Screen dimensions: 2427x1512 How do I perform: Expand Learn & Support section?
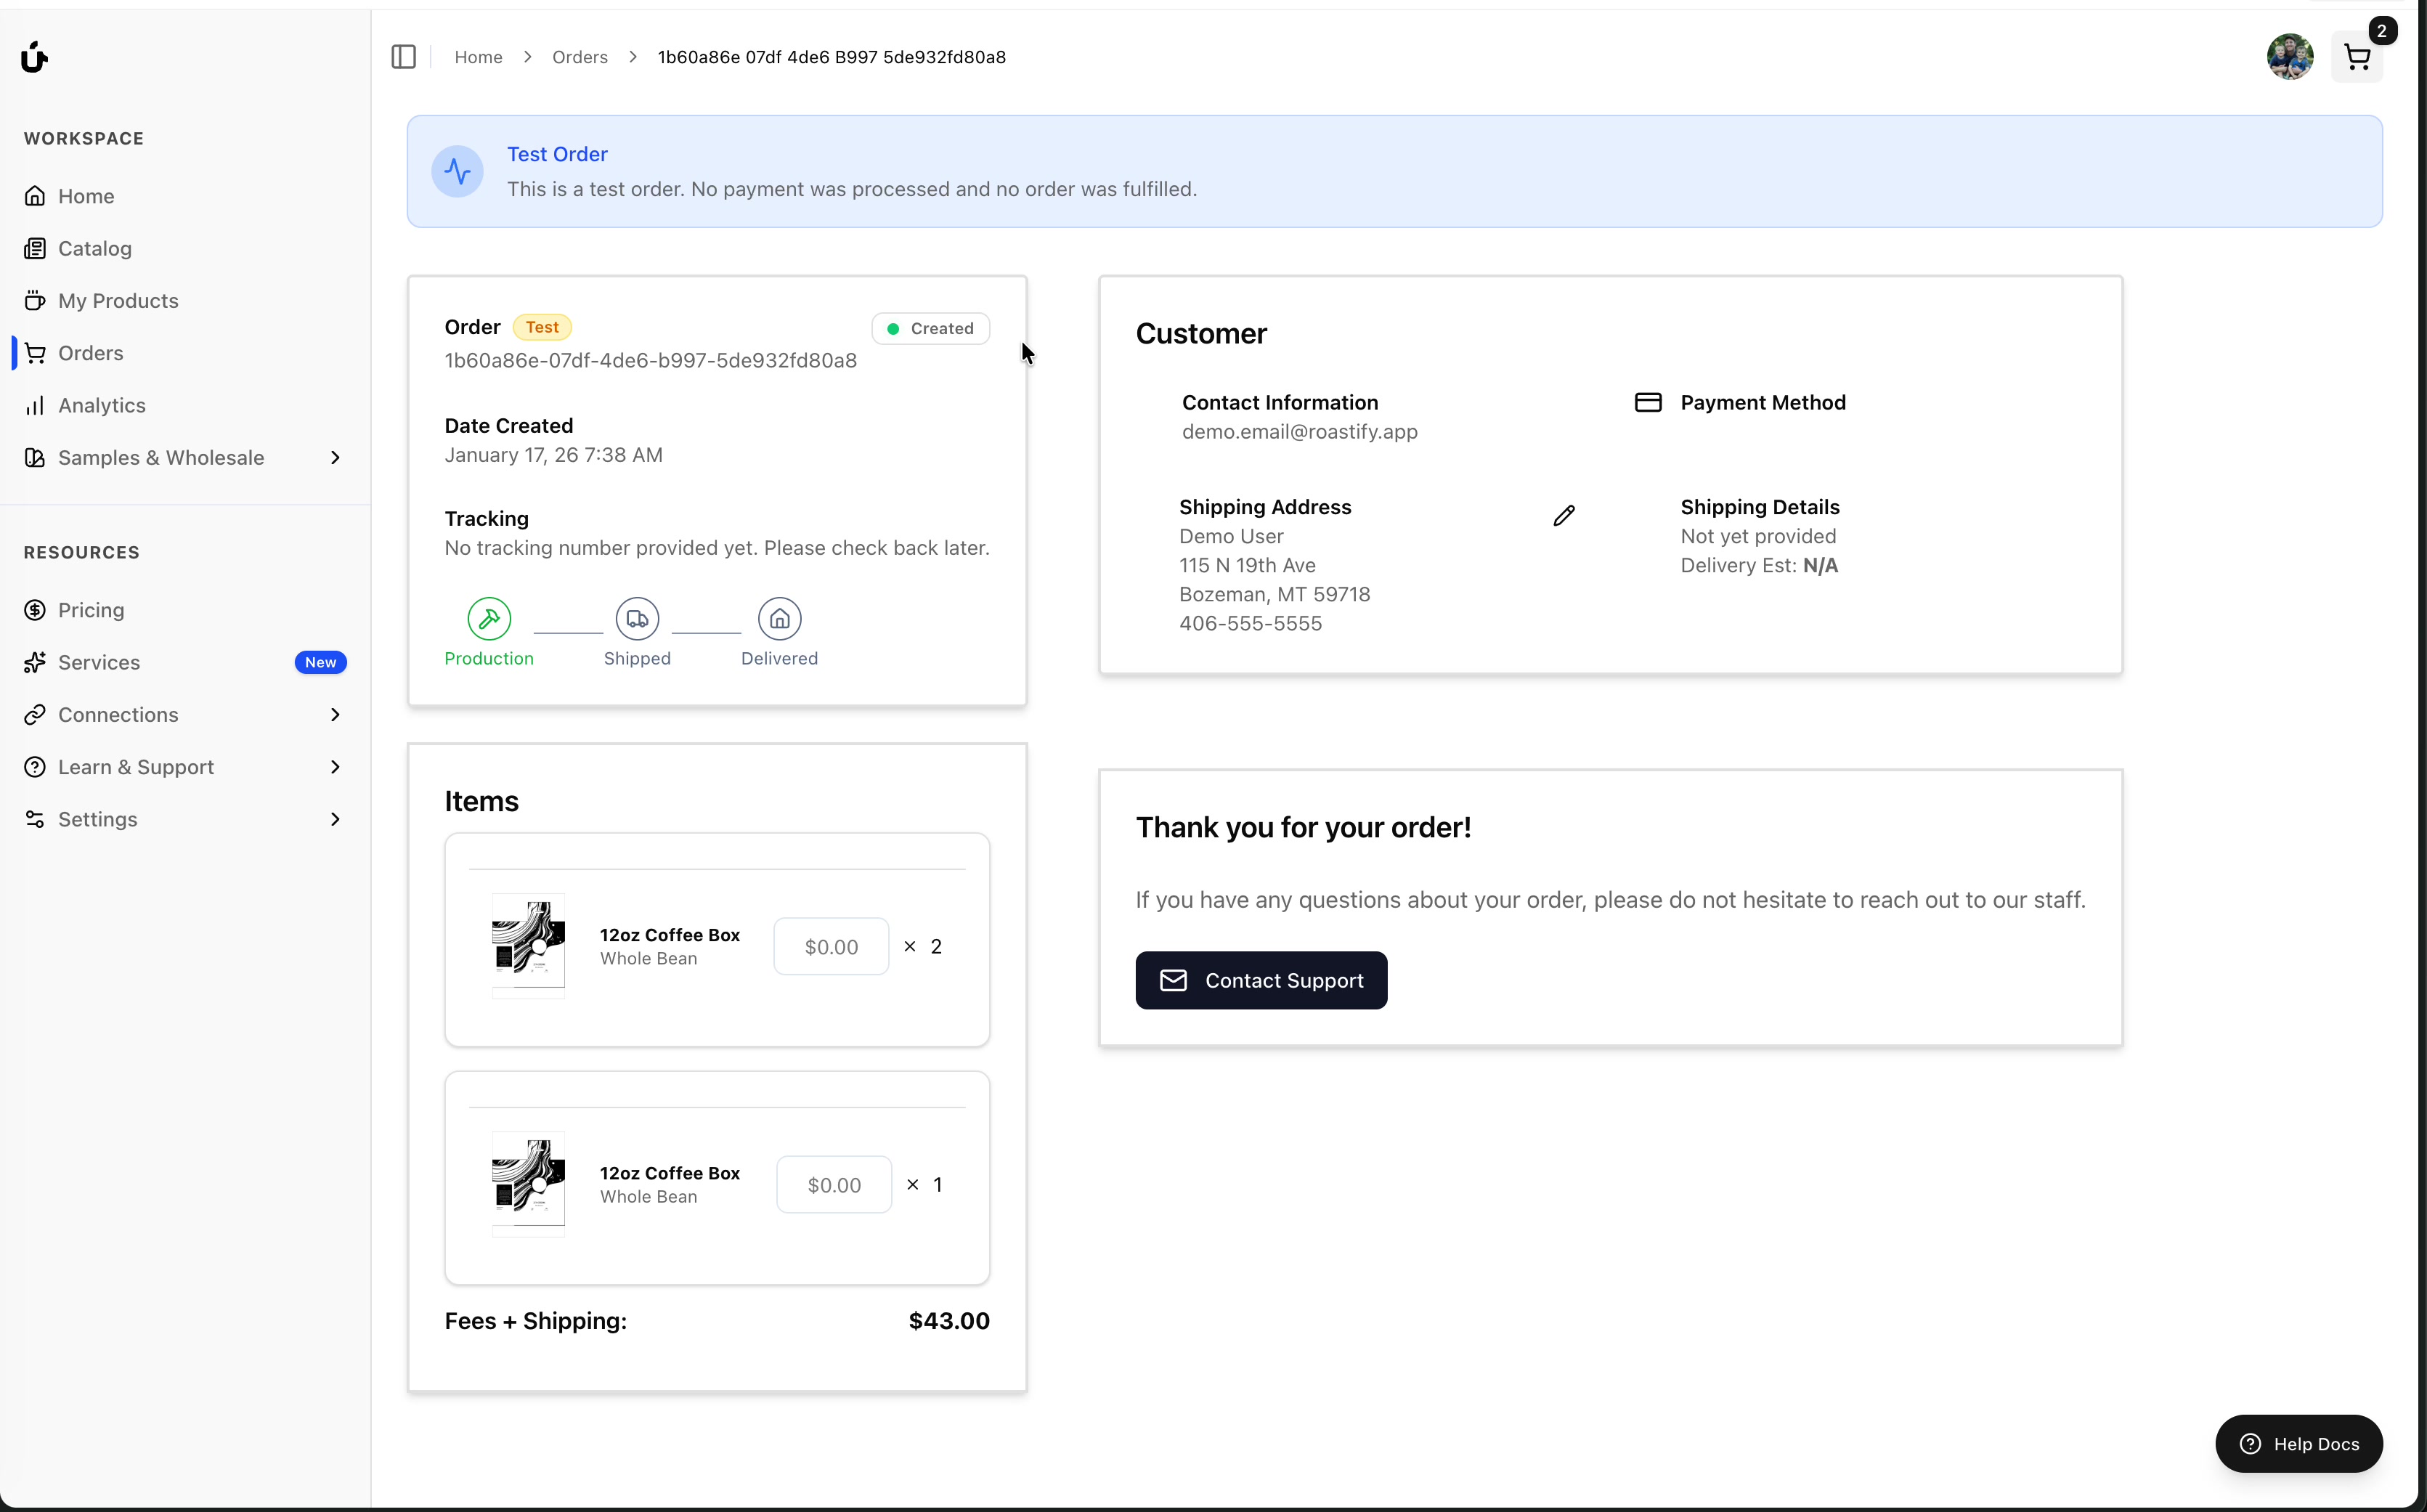point(335,767)
